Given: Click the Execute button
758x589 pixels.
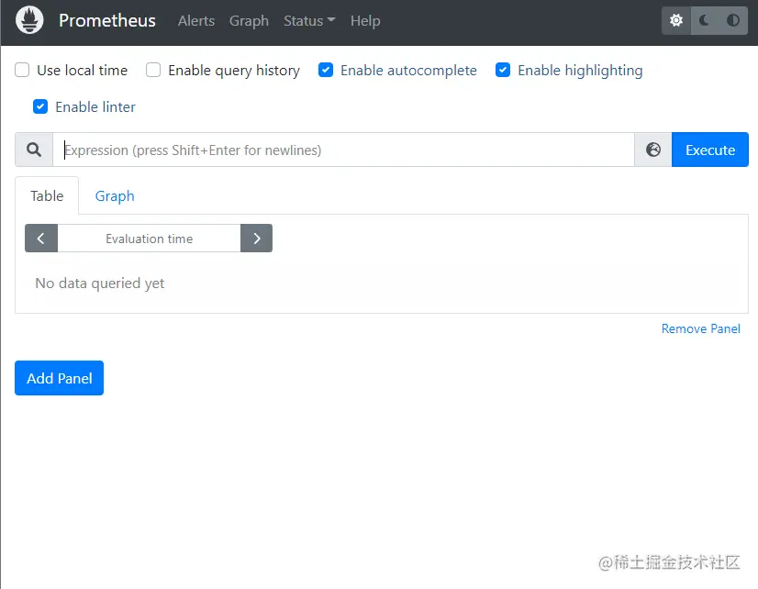Looking at the screenshot, I should point(709,150).
